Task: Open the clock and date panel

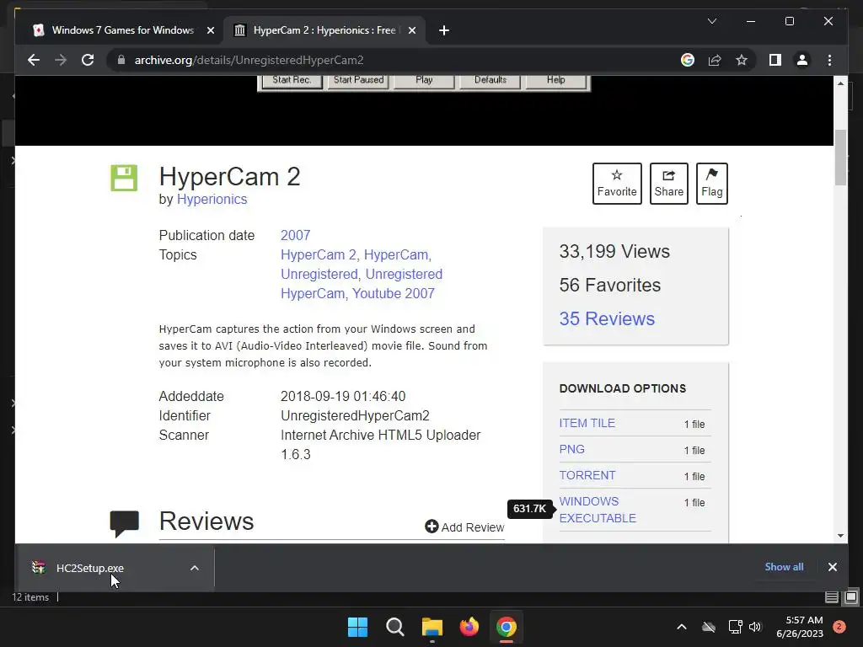Action: point(800,627)
